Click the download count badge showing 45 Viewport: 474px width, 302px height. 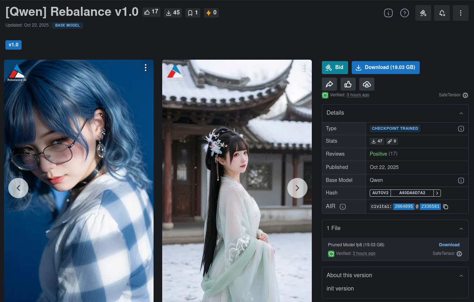173,13
